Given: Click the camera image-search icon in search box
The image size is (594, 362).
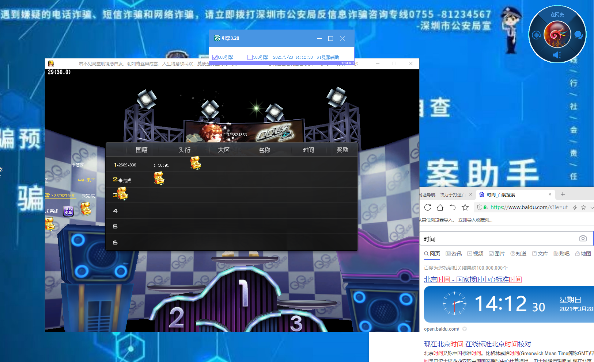Looking at the screenshot, I should pyautogui.click(x=583, y=238).
